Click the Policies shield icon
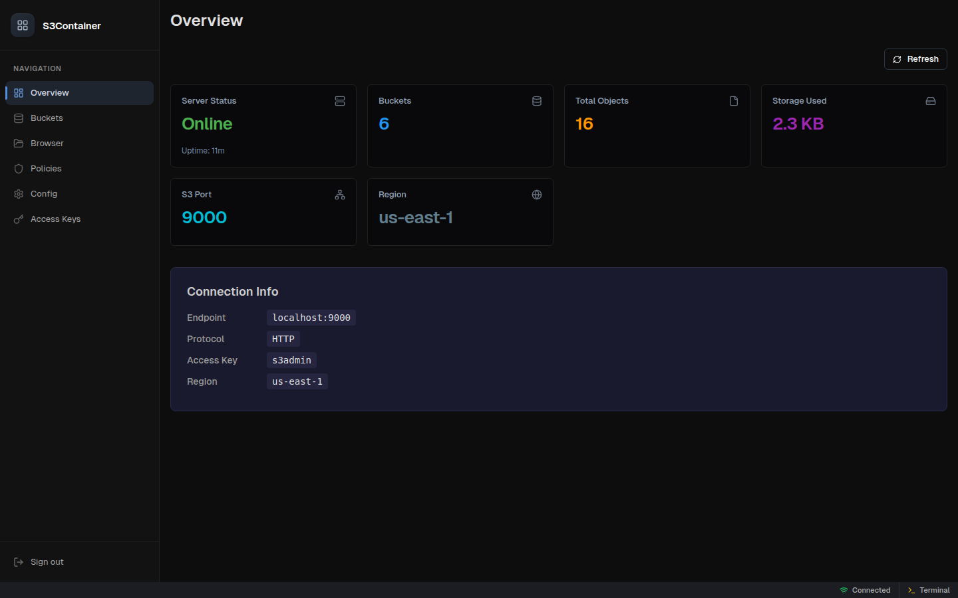958x598 pixels. [19, 168]
